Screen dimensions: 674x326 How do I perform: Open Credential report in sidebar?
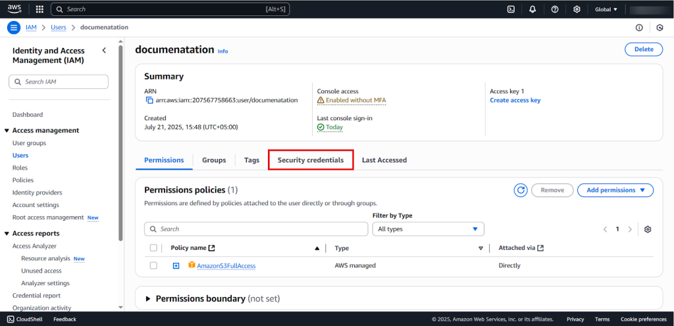(37, 296)
